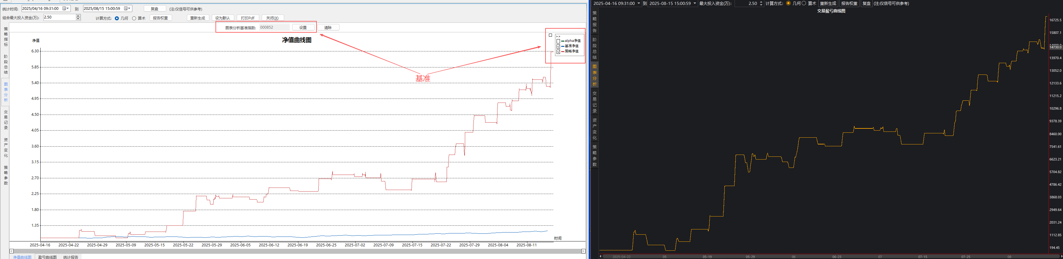The width and height of the screenshot is (1063, 259).
Task: Switch to the 盈亏曲线图 bottom tab
Action: click(47, 257)
